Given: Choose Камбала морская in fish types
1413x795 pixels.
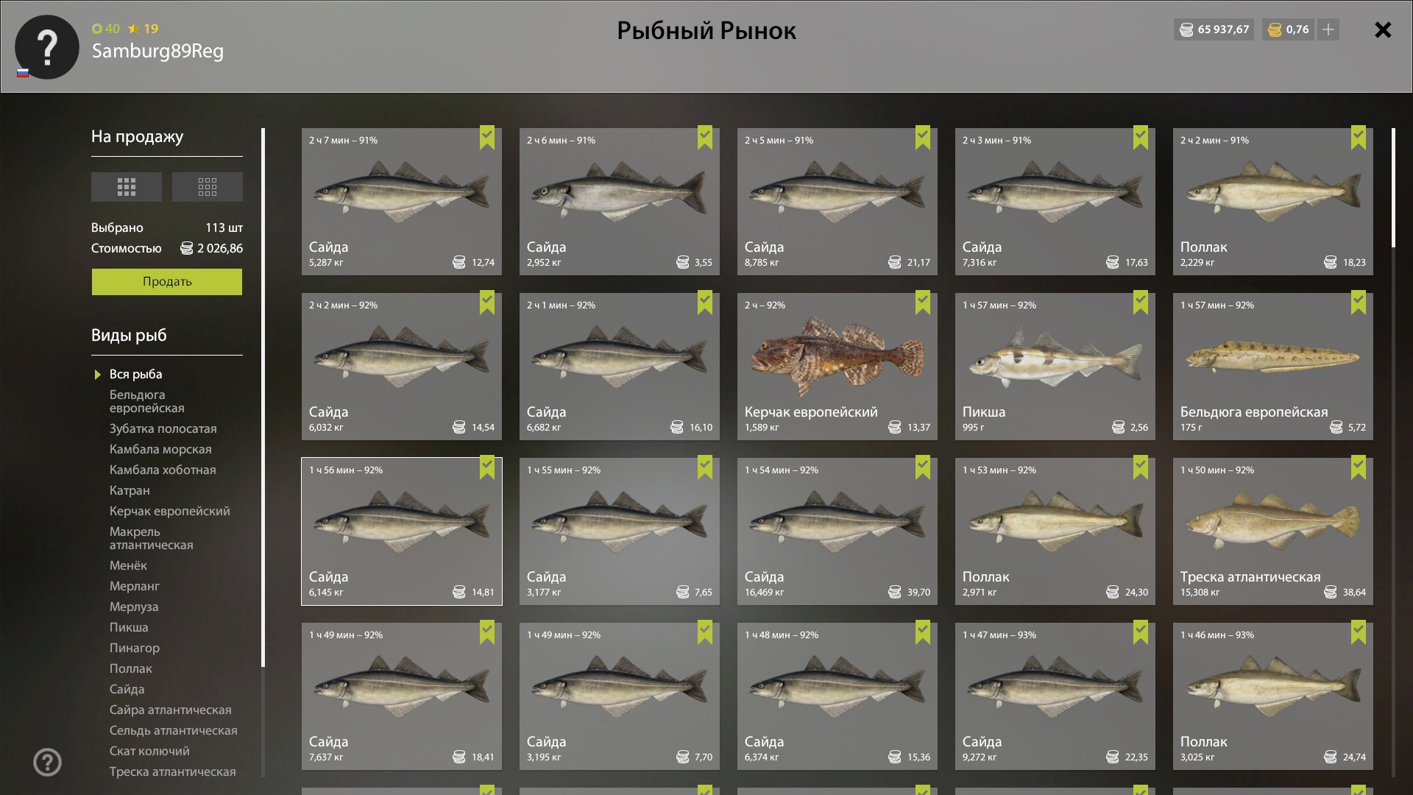Looking at the screenshot, I should [x=160, y=449].
